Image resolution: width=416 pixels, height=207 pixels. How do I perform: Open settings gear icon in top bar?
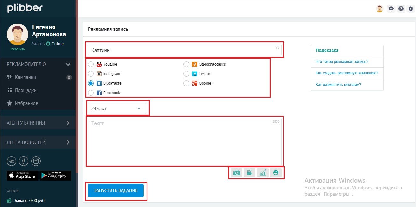[411, 9]
